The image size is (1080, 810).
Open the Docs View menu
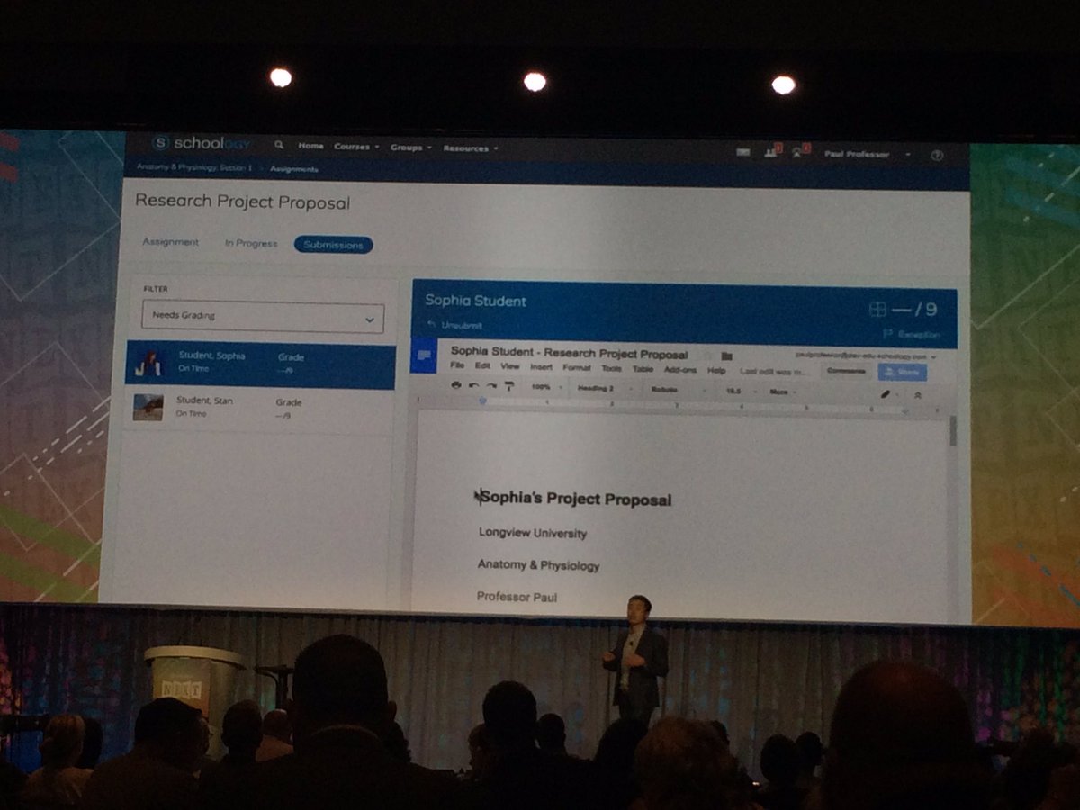pos(510,367)
